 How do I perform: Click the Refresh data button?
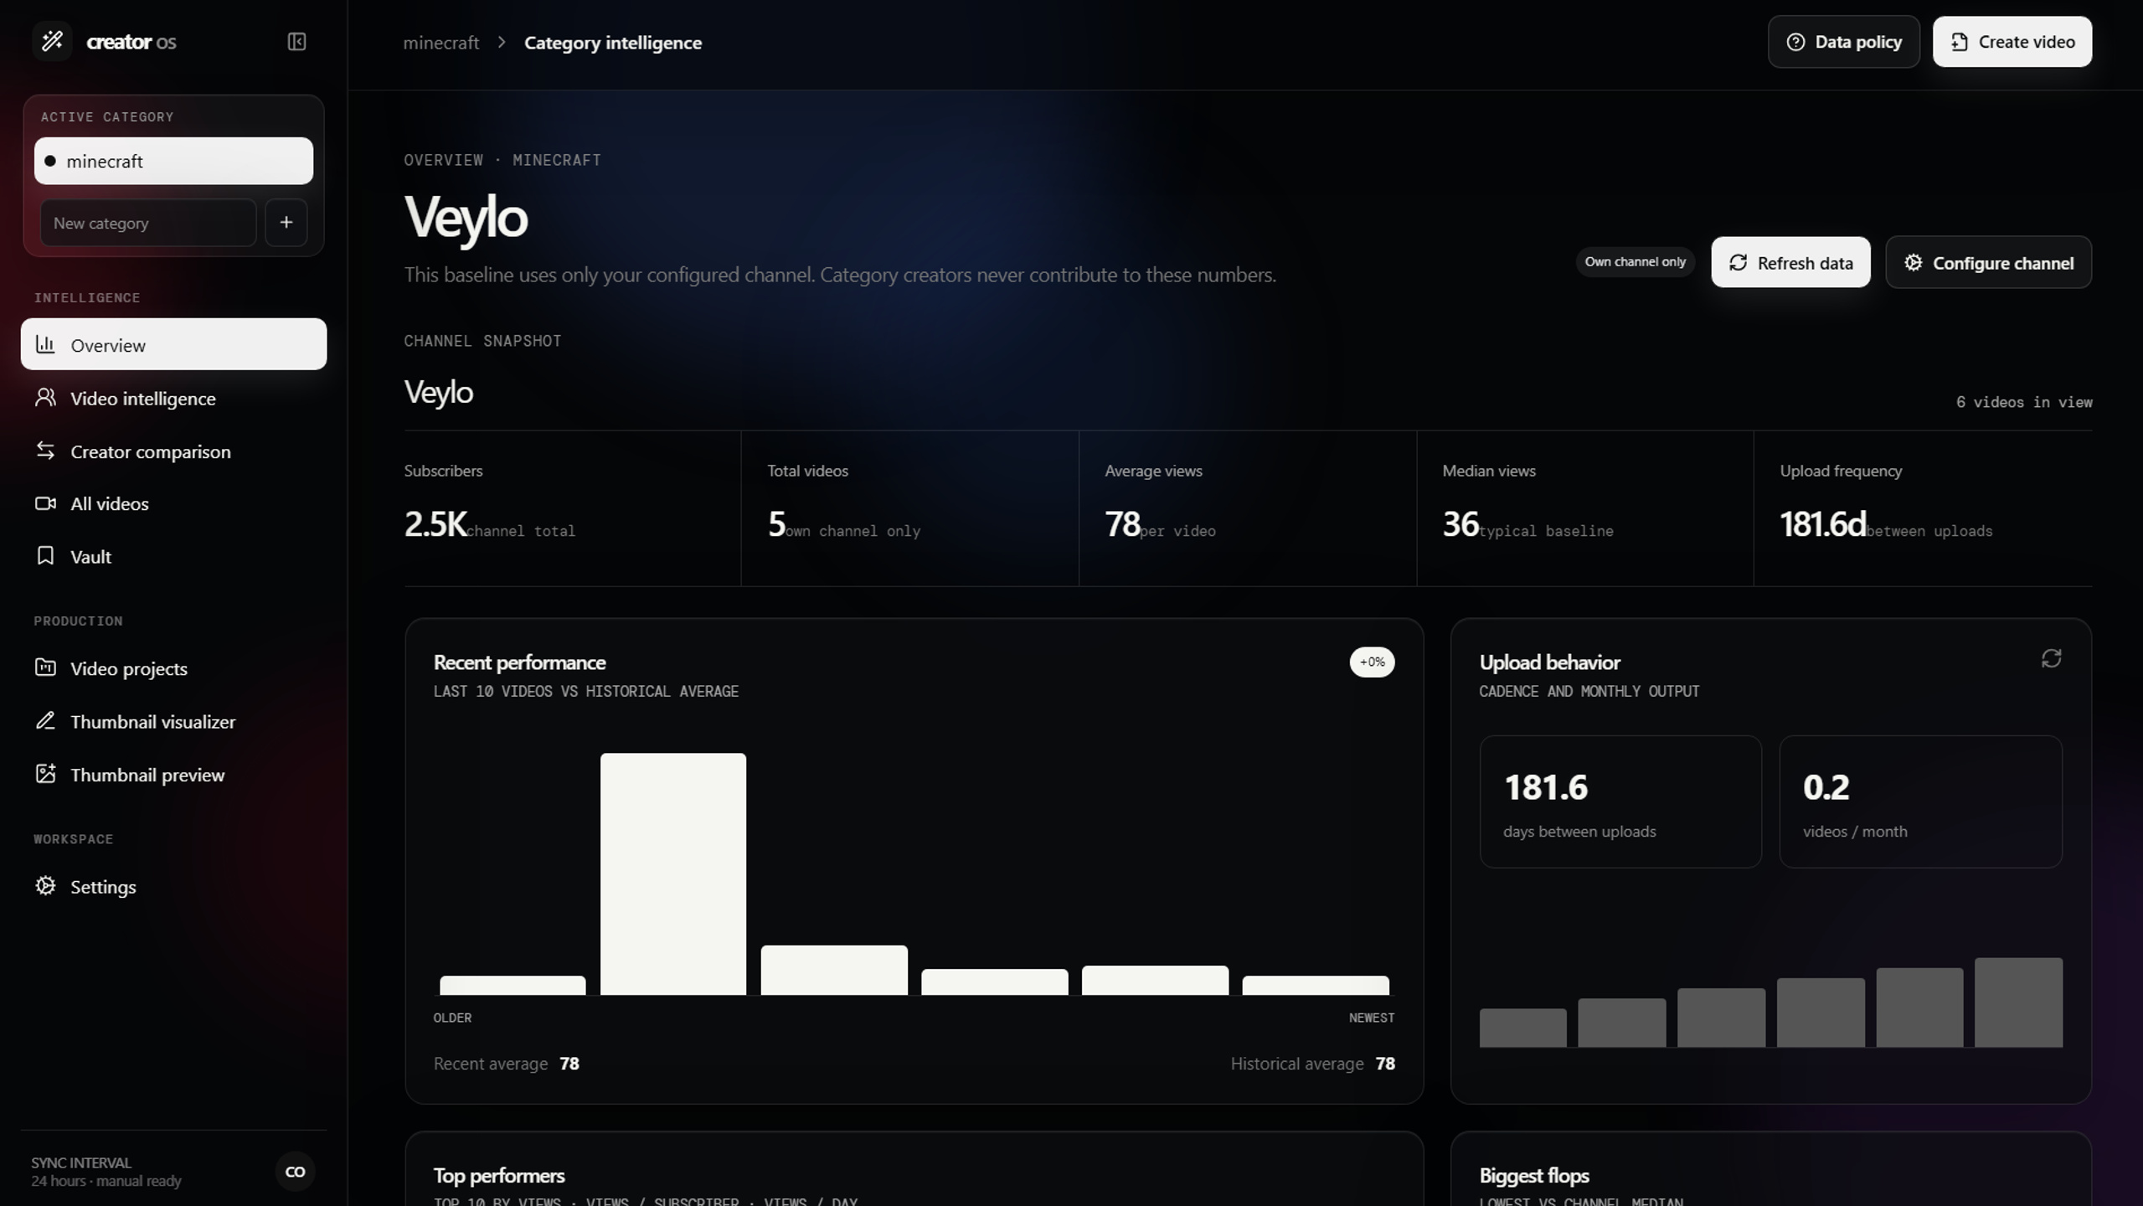(x=1790, y=263)
